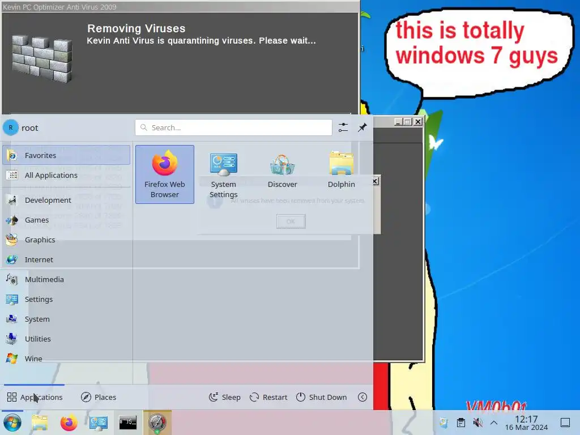Open file manager from taskbar
This screenshot has height=435, width=580.
(x=40, y=423)
